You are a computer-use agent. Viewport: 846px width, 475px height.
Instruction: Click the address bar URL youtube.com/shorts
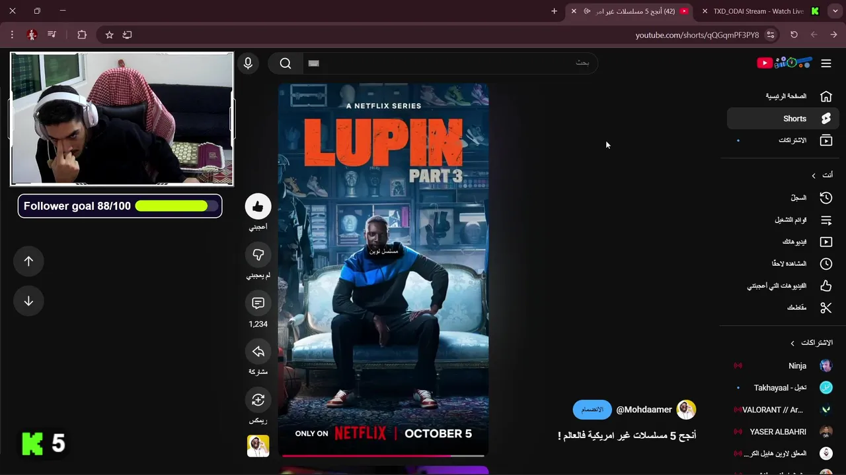click(697, 35)
